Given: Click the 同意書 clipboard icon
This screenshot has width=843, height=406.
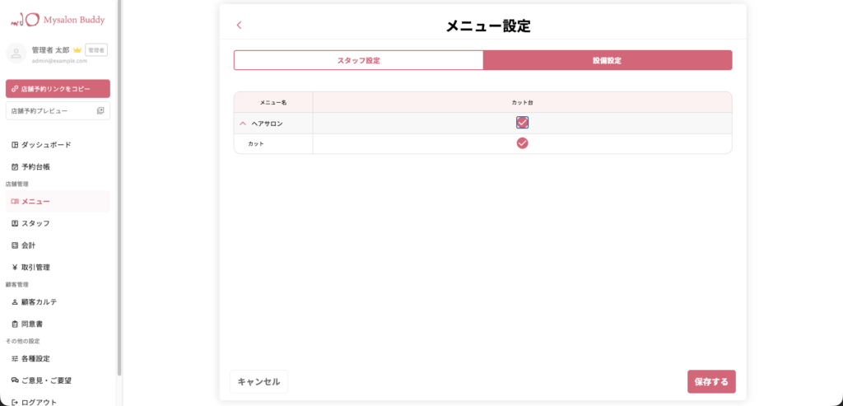Looking at the screenshot, I should [15, 324].
